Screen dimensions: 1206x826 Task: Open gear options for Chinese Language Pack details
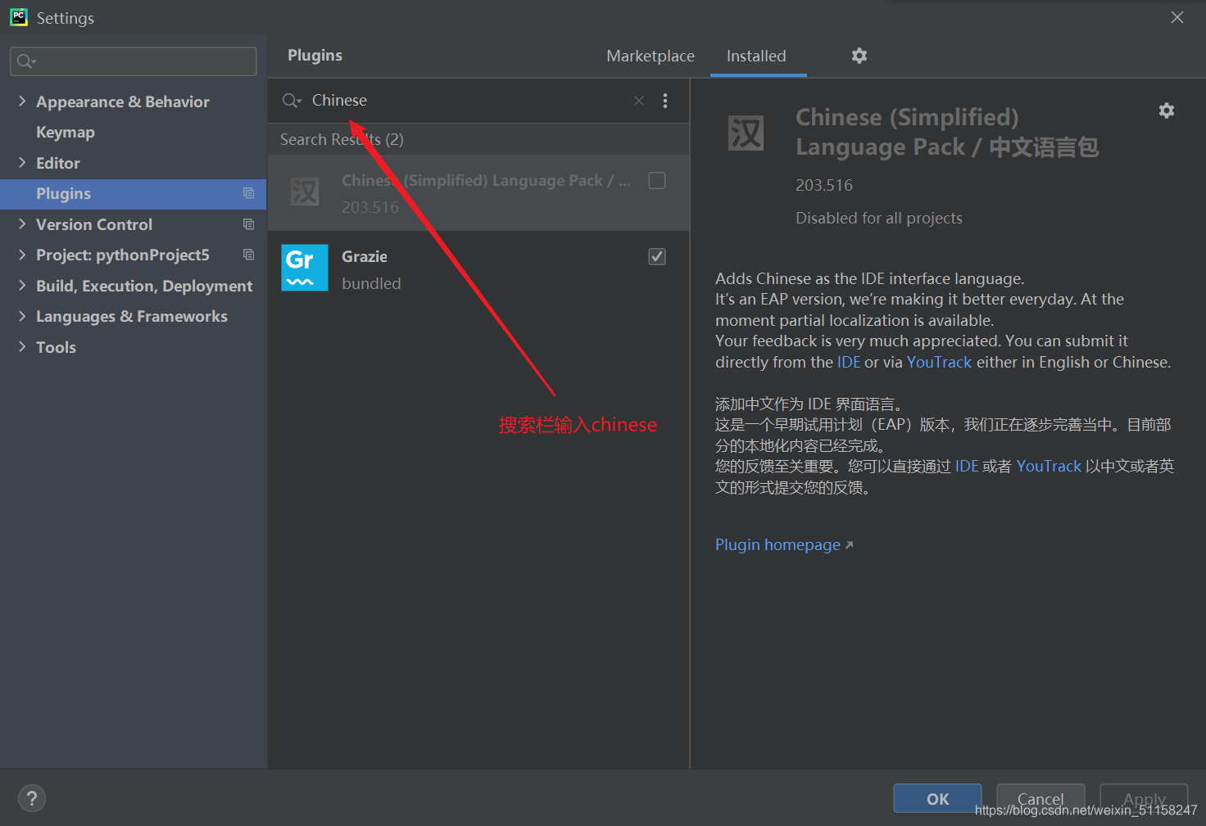[1167, 111]
